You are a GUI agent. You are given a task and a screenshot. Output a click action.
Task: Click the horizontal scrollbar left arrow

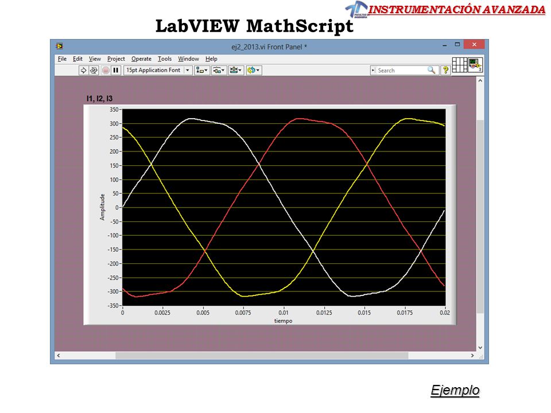(x=59, y=356)
